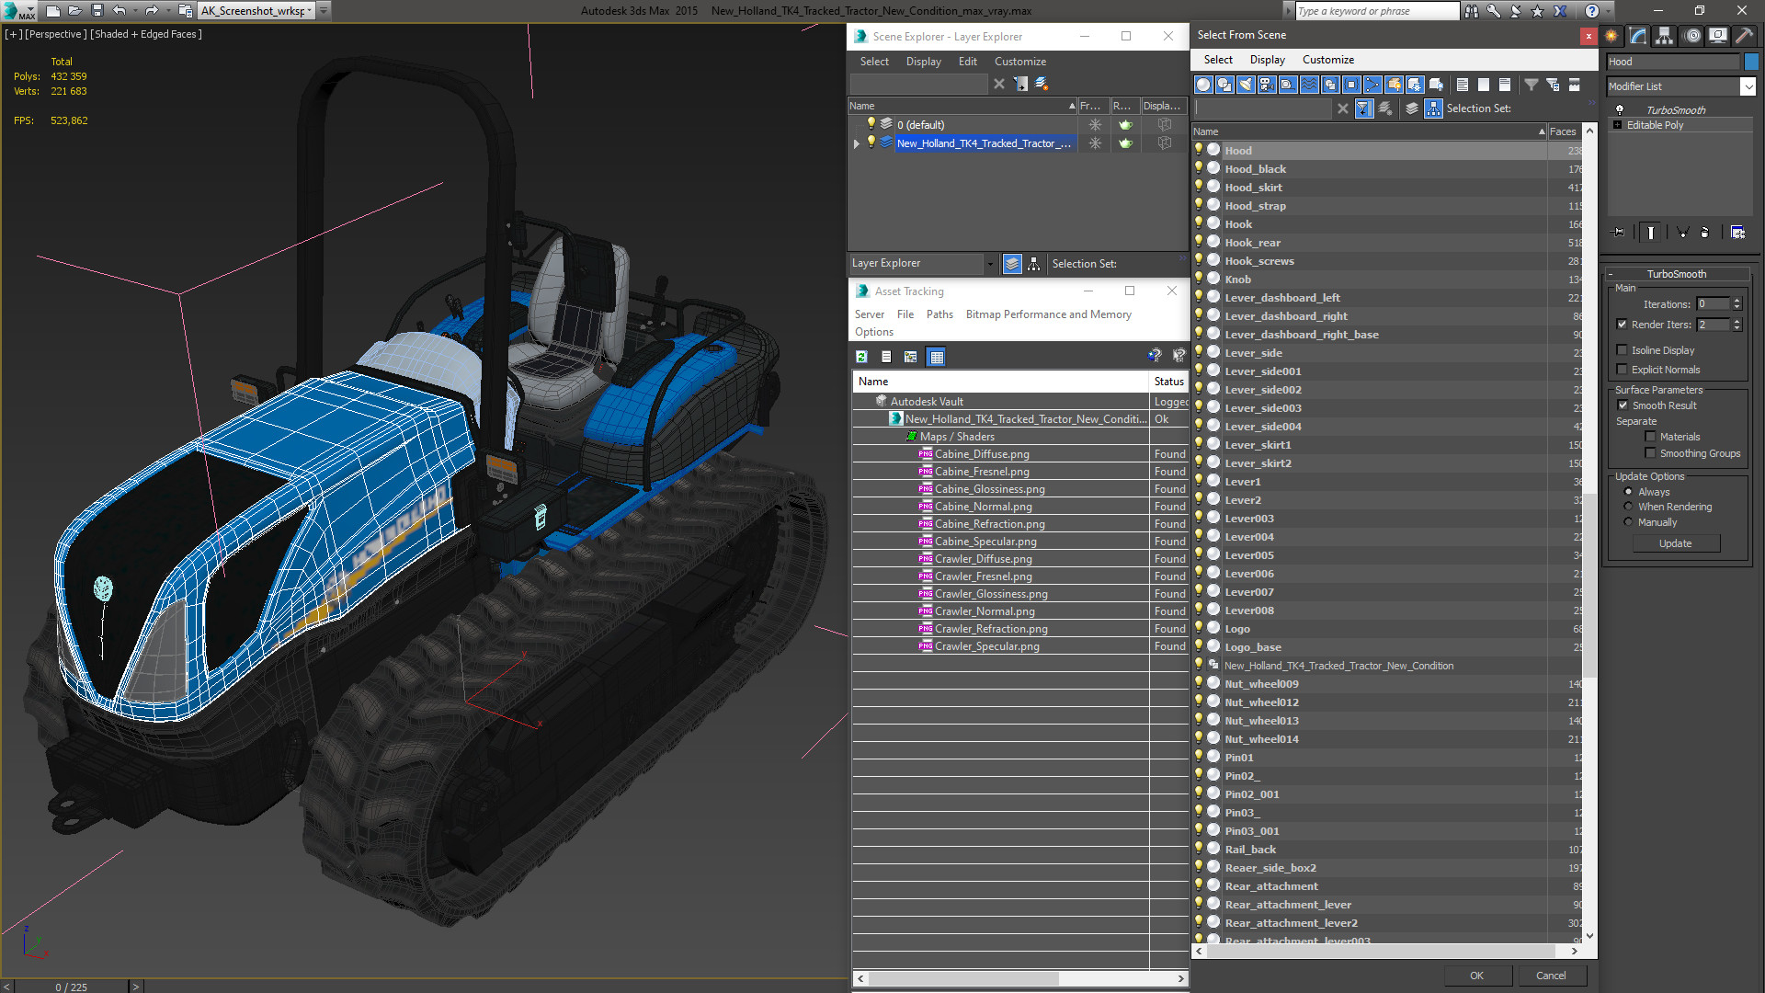Screen dimensions: 1765x993
Task: Enable Explicit Normals checkbox
Action: pos(1623,370)
